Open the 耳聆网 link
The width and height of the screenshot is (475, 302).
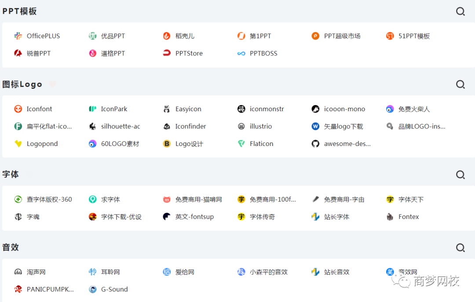(110, 272)
